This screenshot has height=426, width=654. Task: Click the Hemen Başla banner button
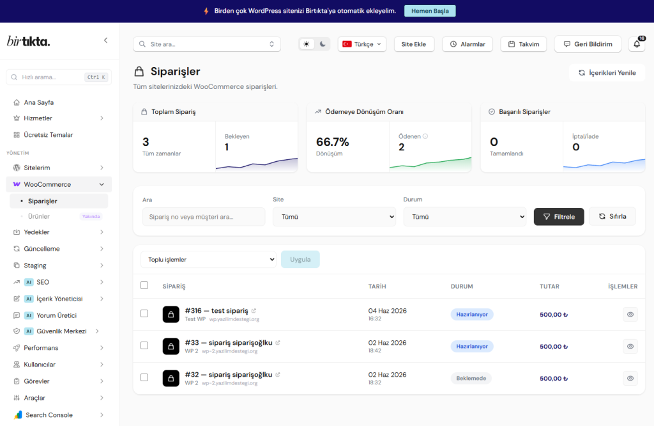(430, 11)
